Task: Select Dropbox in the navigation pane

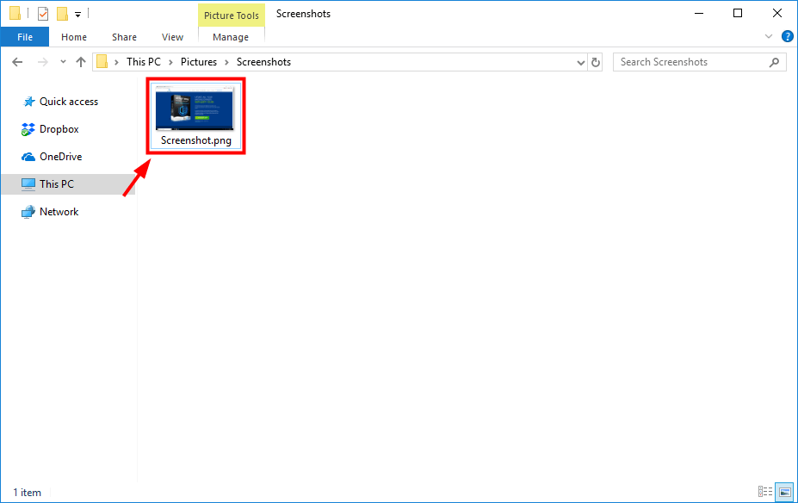Action: point(57,128)
